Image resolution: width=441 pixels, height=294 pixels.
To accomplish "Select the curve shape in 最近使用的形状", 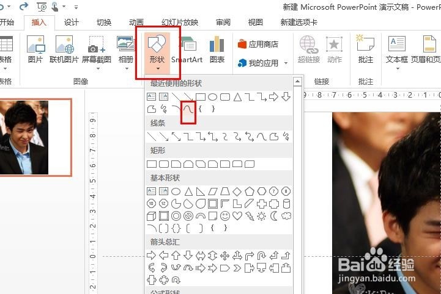I will [x=188, y=109].
